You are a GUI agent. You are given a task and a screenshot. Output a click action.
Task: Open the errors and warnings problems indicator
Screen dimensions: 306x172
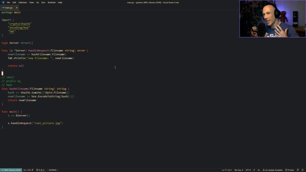(40, 170)
